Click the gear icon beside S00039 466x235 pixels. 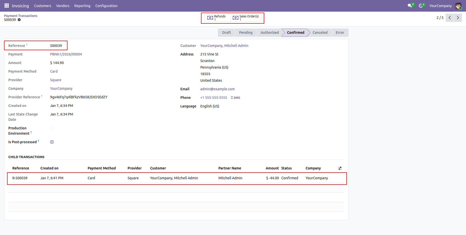(x=19, y=20)
